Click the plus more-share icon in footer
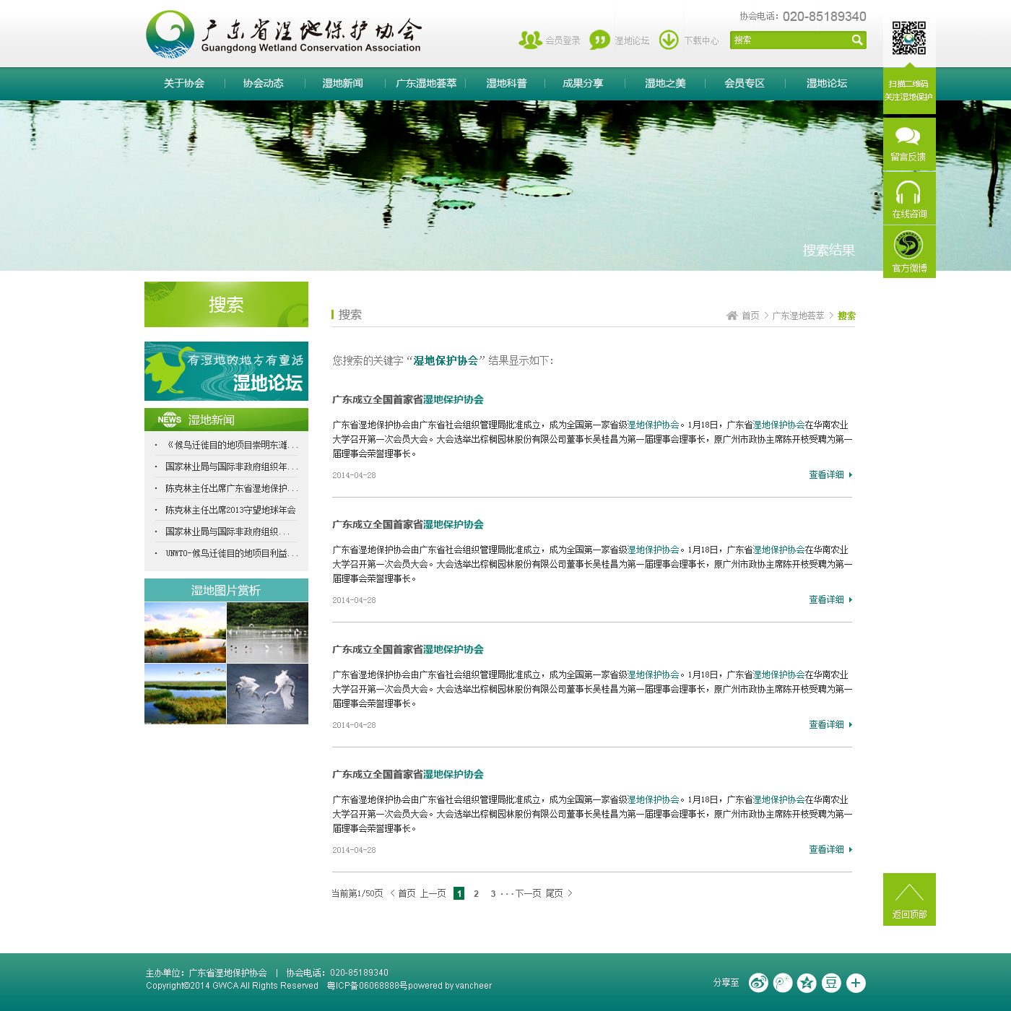The image size is (1011, 1011). tap(856, 983)
